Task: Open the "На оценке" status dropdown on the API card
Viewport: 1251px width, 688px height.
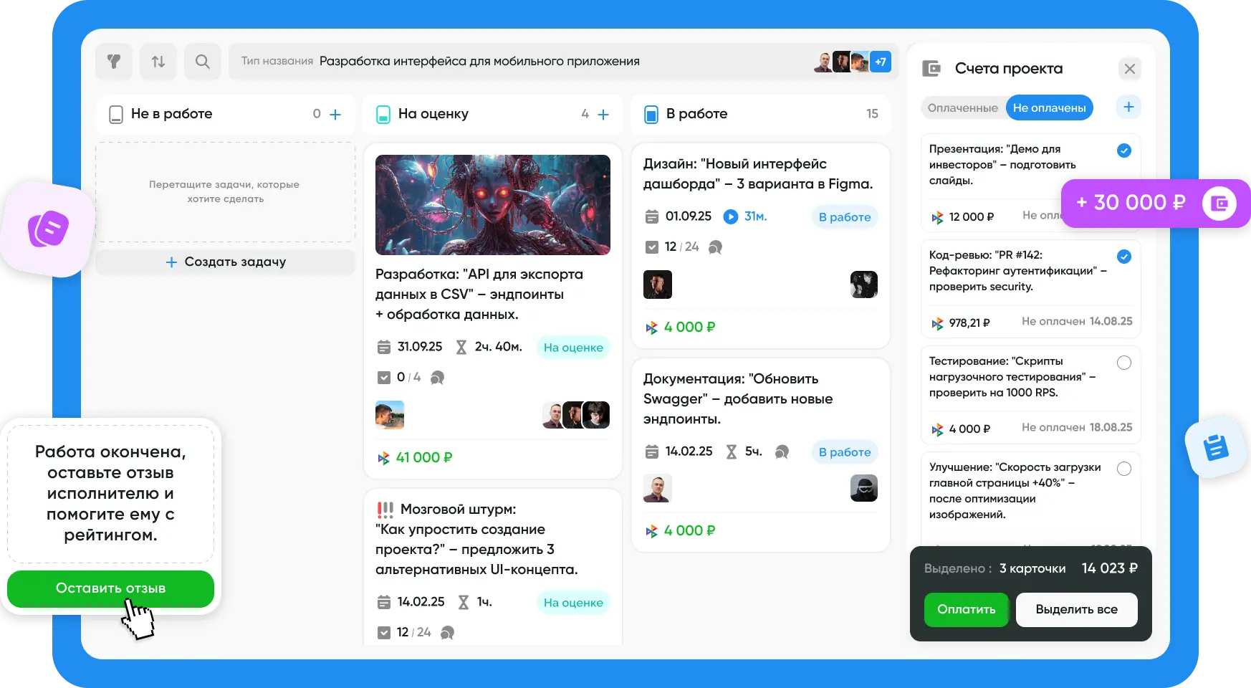Action: [573, 348]
